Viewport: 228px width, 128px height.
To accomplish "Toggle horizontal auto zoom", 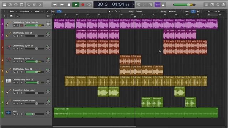I will click(x=198, y=11).
